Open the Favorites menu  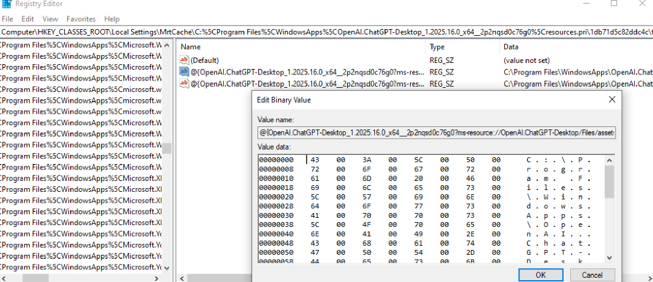81,19
